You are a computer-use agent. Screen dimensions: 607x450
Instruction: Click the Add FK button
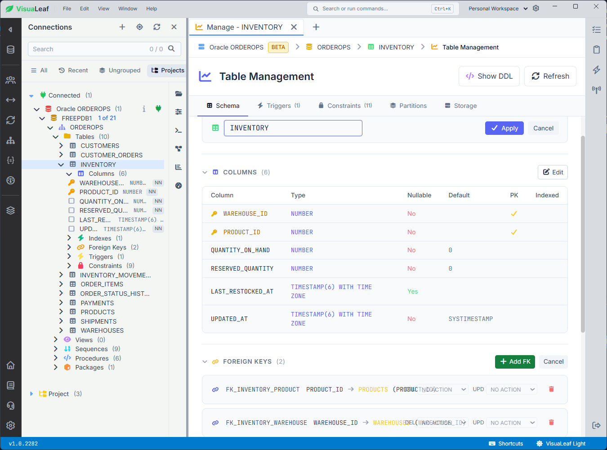[515, 361]
